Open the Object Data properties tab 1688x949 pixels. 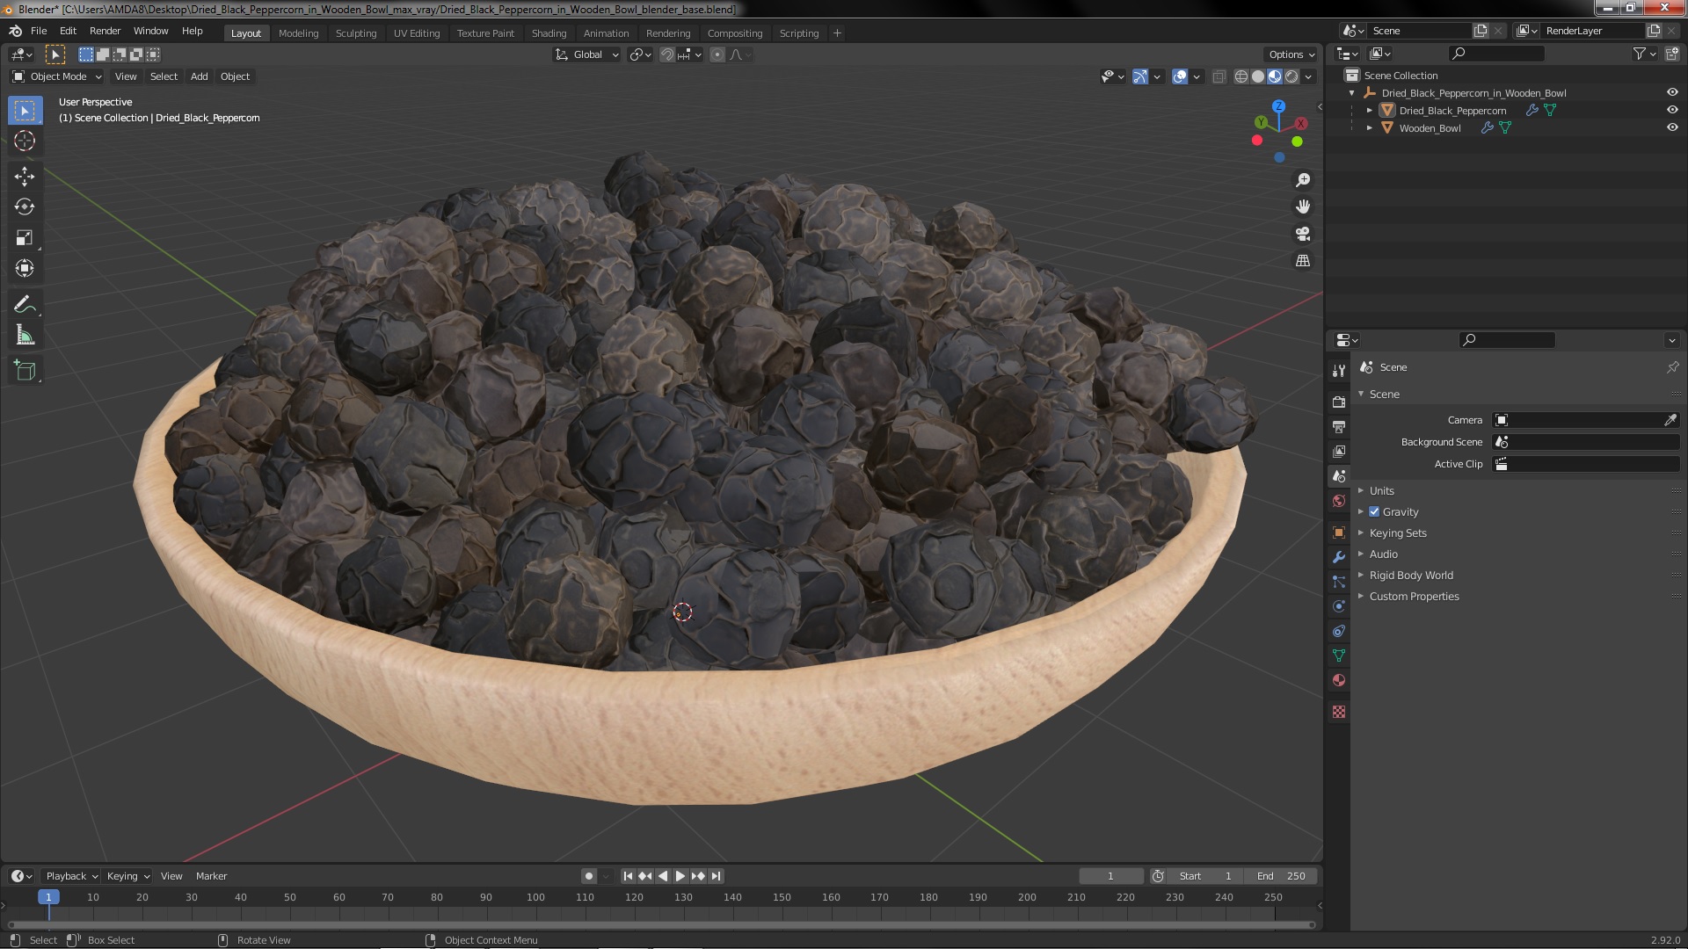pos(1338,656)
